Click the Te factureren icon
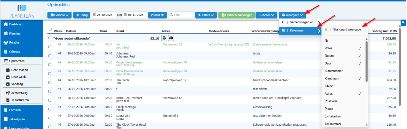This screenshot has width=407, height=129. point(8,100)
